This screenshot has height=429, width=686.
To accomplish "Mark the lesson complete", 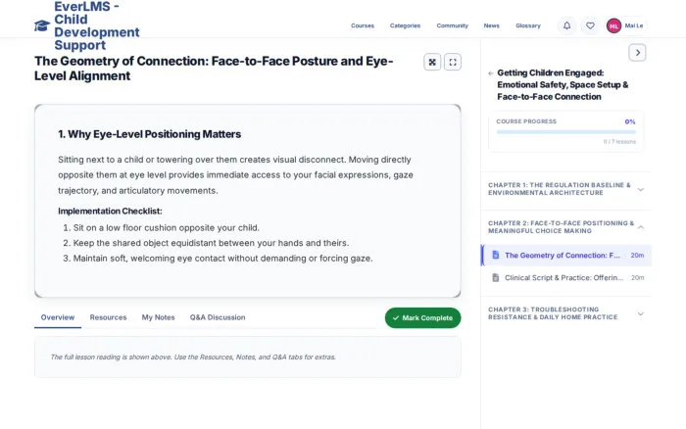I will click(422, 318).
